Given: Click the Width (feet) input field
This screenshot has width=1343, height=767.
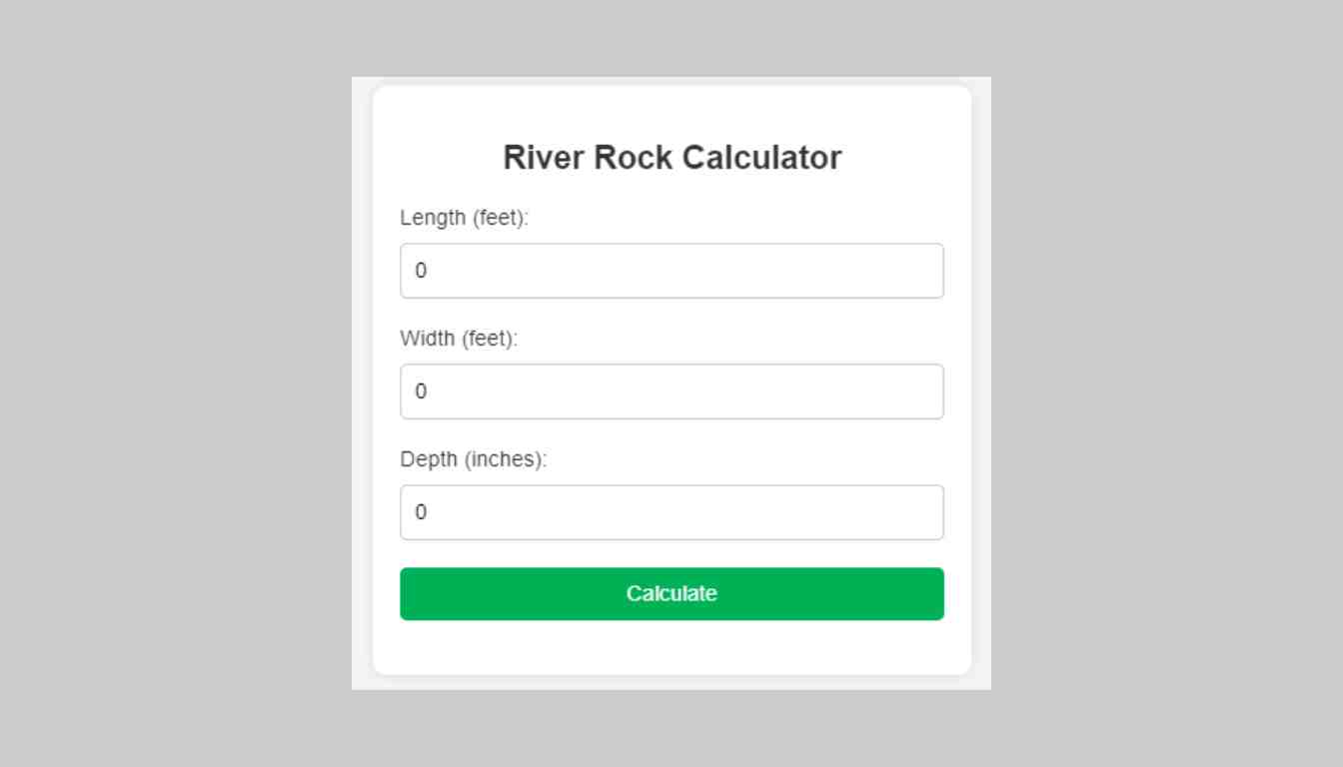Looking at the screenshot, I should pos(671,391).
